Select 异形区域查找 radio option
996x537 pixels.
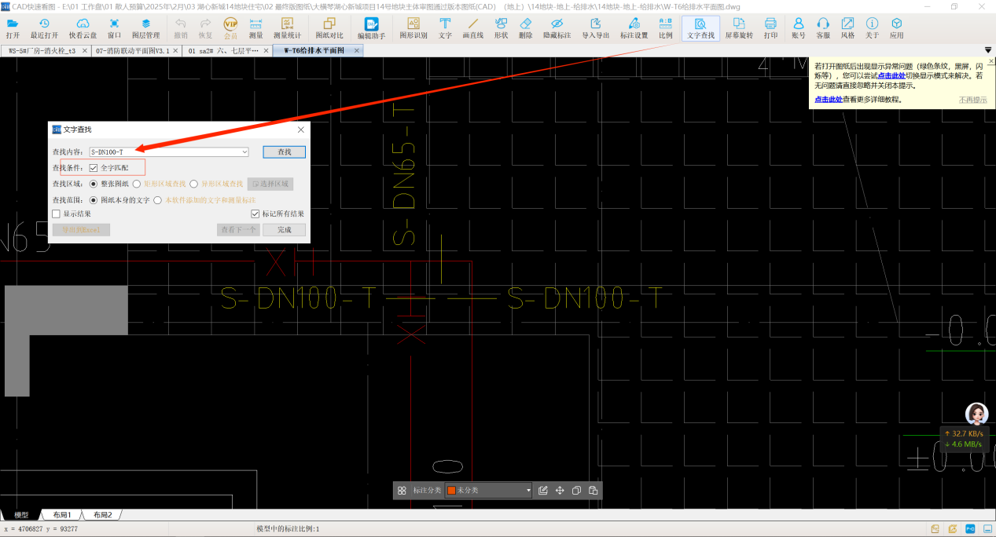(193, 184)
